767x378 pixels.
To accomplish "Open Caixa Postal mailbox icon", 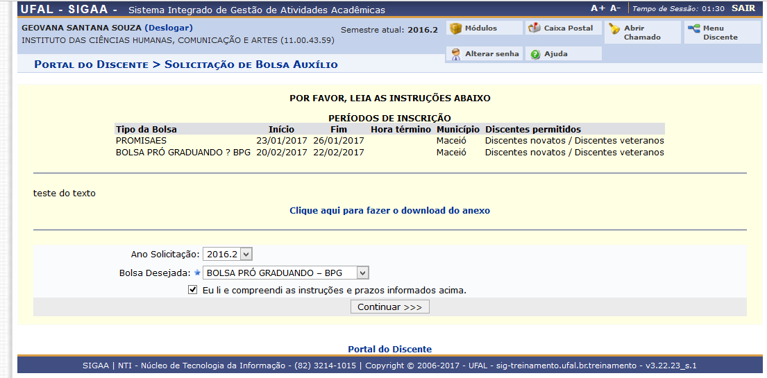I will coord(534,28).
